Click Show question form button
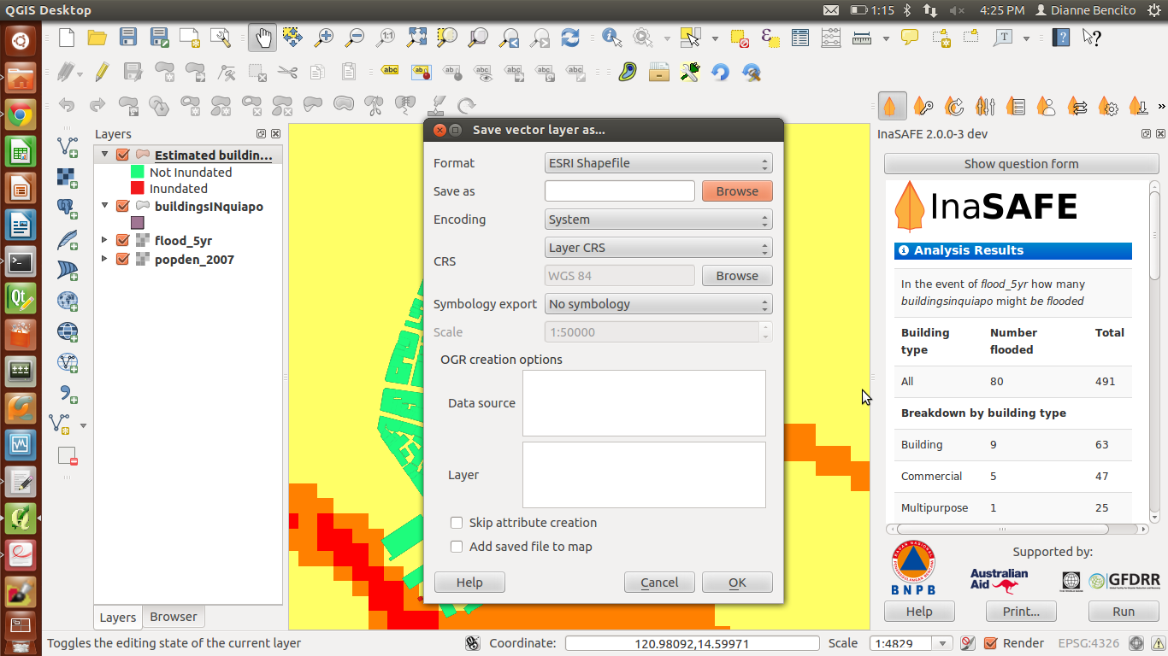The width and height of the screenshot is (1168, 656). pyautogui.click(x=1021, y=164)
